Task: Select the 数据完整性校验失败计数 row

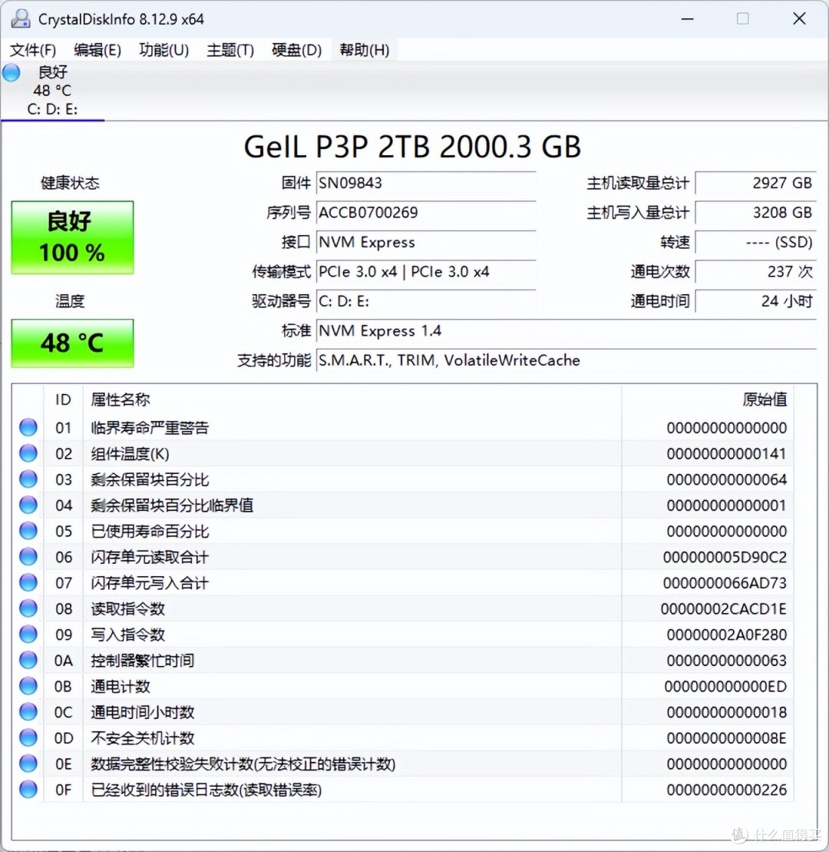Action: [403, 764]
